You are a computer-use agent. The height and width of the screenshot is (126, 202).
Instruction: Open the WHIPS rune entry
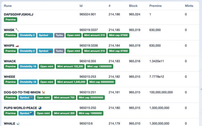(x=9, y=46)
